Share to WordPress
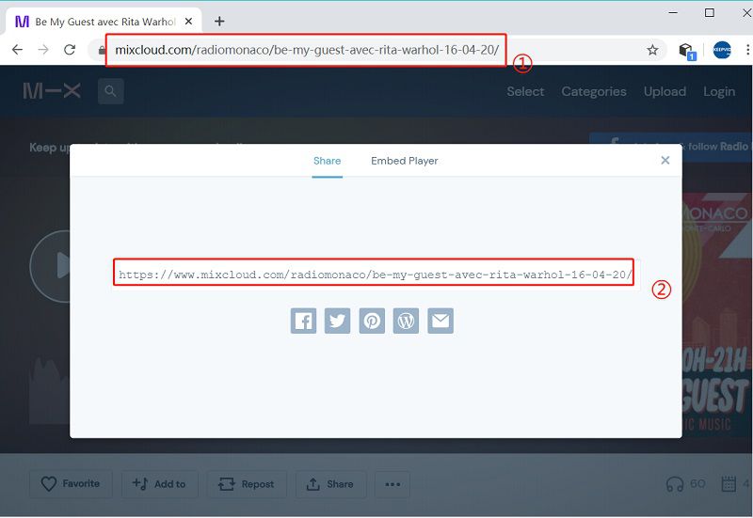The image size is (753, 518). tap(407, 321)
